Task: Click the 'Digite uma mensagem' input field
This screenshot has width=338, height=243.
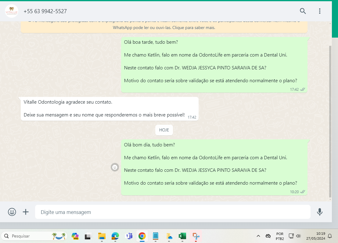Action: 172,212
